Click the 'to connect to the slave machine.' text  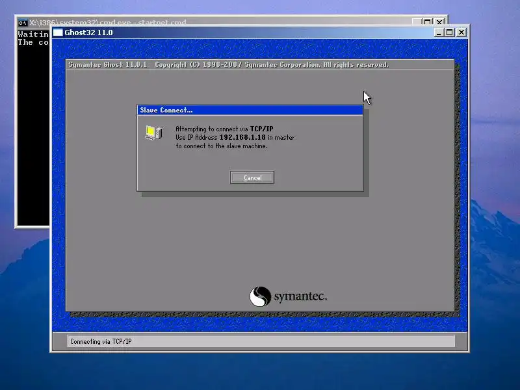click(x=221, y=146)
